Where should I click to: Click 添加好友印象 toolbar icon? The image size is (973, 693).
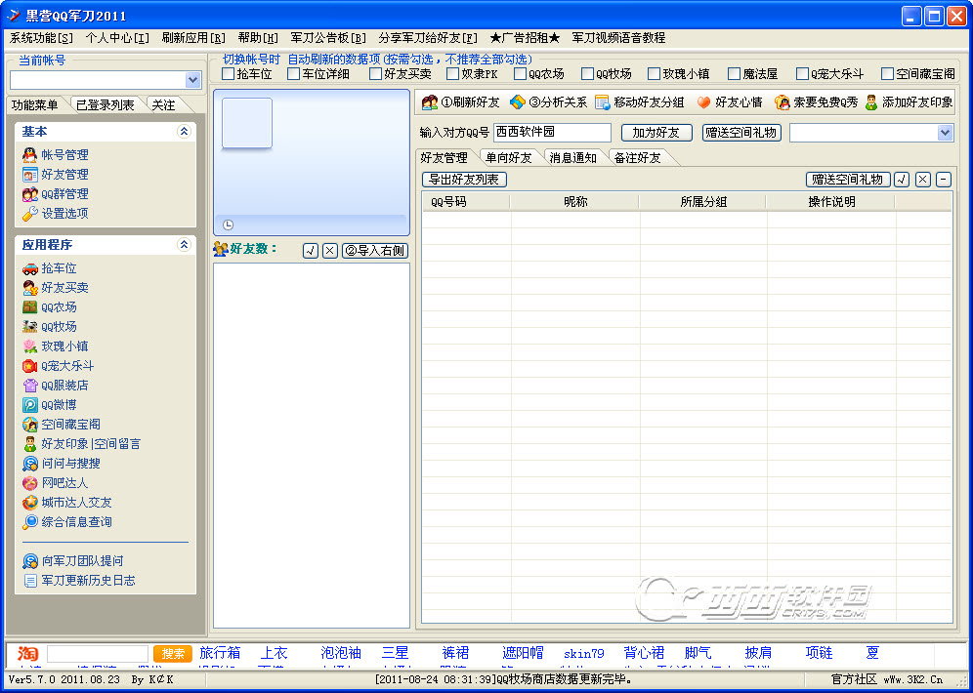point(871,102)
